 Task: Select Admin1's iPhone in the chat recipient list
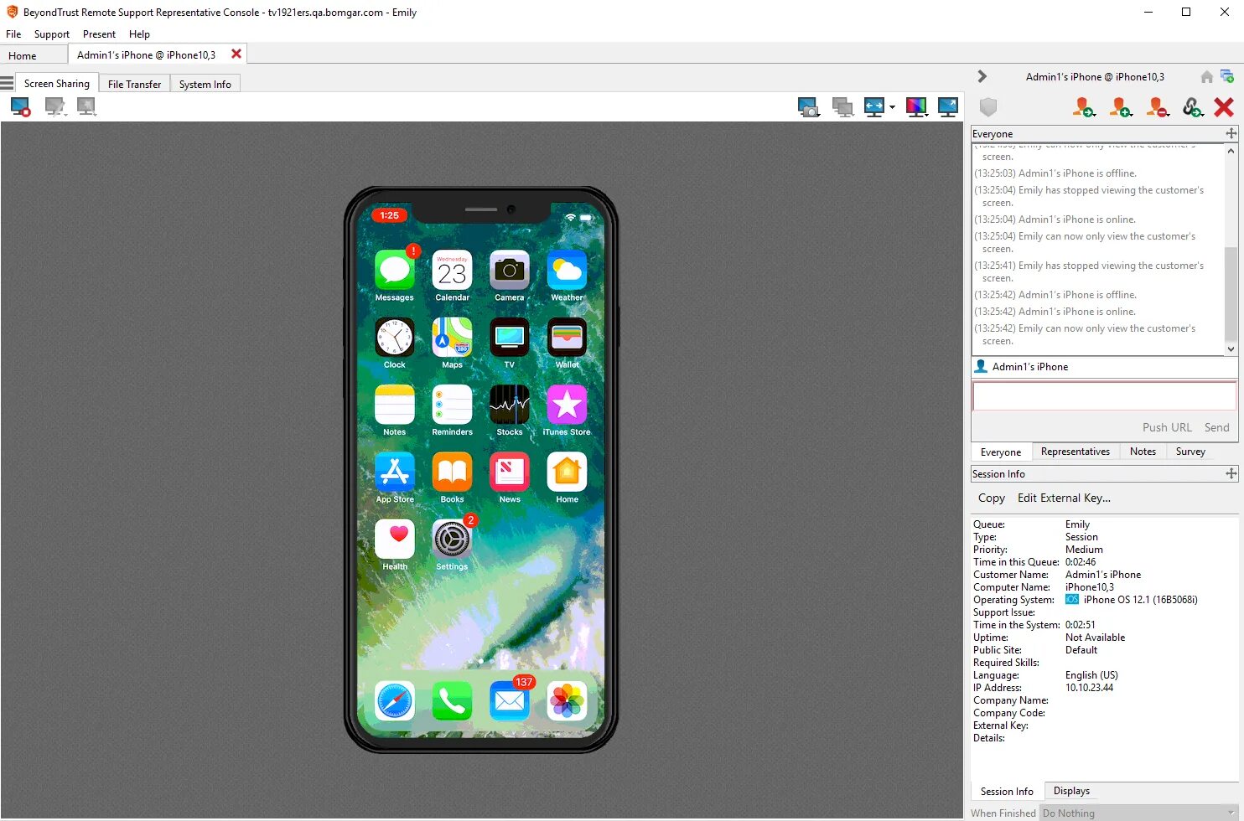coord(1104,366)
